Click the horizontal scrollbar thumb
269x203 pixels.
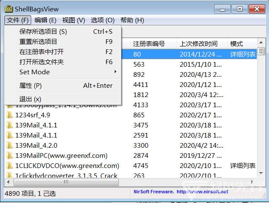point(66,182)
